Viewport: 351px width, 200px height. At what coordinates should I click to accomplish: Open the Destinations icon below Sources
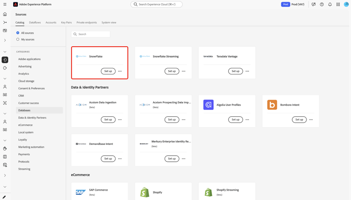5,68
